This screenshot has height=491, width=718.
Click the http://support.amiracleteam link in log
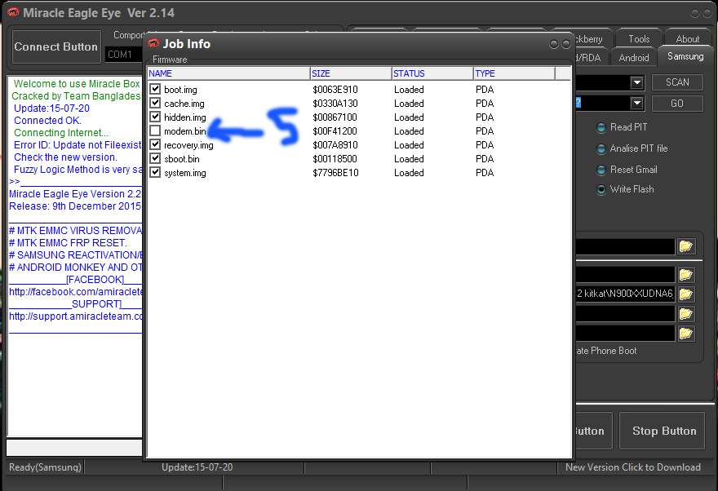click(x=76, y=316)
